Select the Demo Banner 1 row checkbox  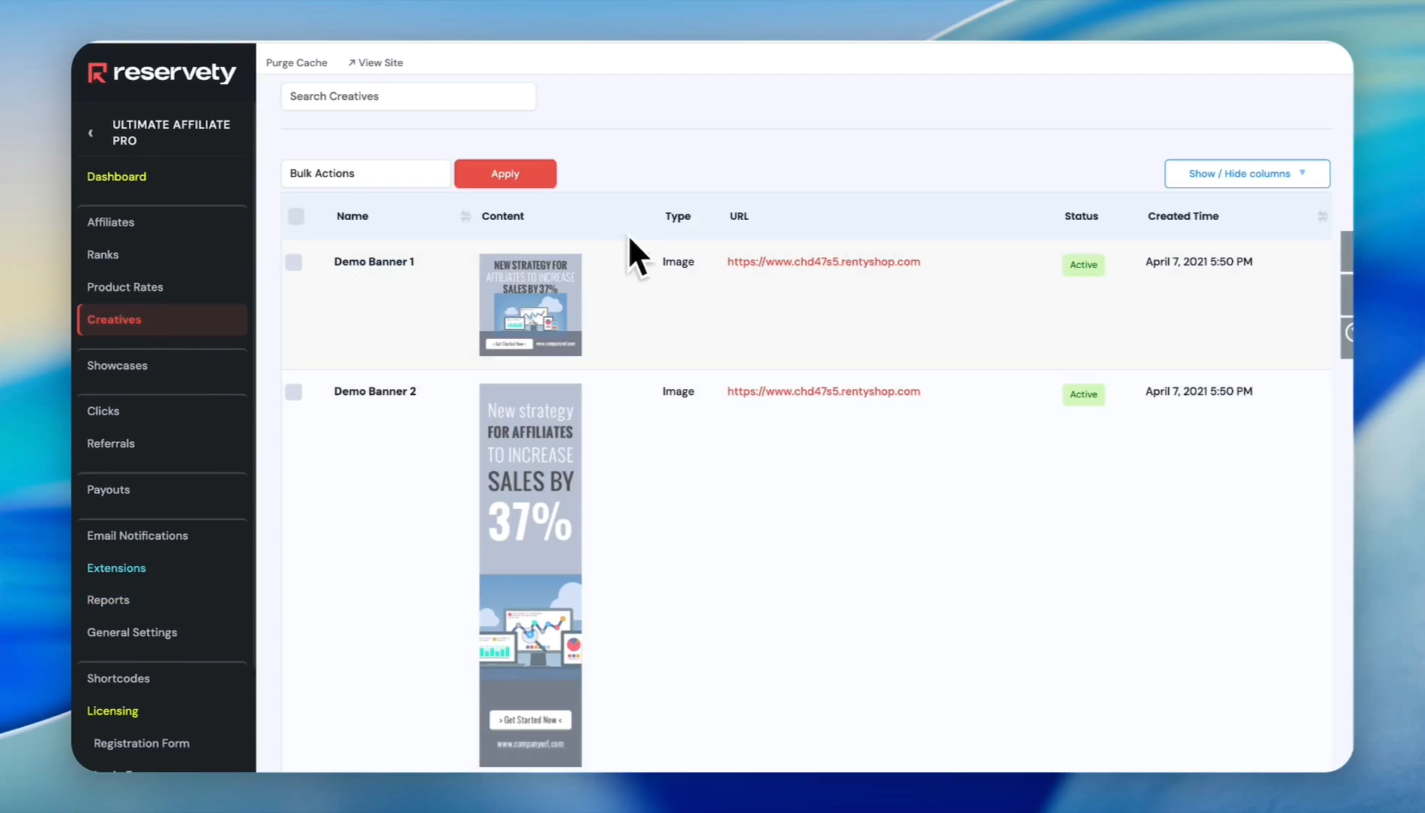(x=294, y=263)
